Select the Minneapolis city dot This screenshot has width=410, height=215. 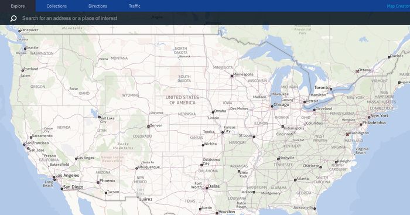click(x=232, y=76)
